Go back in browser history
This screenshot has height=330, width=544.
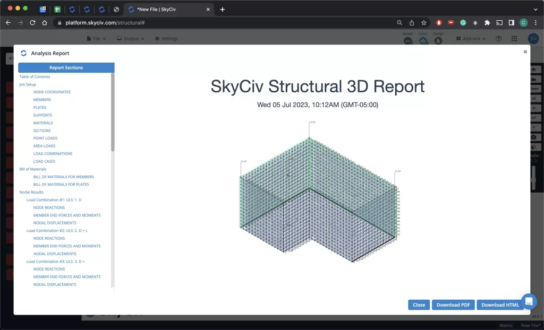8,22
